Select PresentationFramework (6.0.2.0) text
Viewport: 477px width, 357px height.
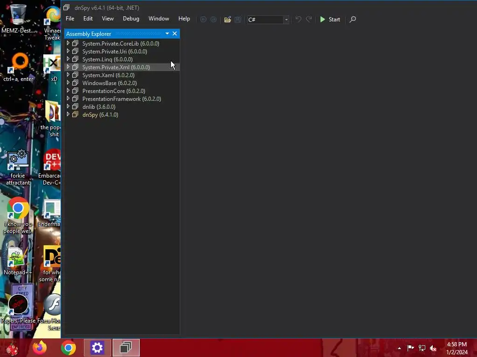(x=122, y=99)
